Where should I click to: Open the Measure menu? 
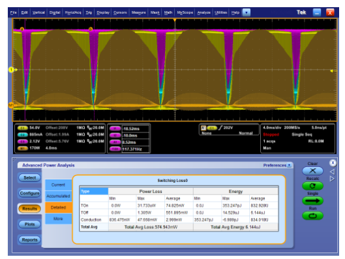tap(139, 12)
